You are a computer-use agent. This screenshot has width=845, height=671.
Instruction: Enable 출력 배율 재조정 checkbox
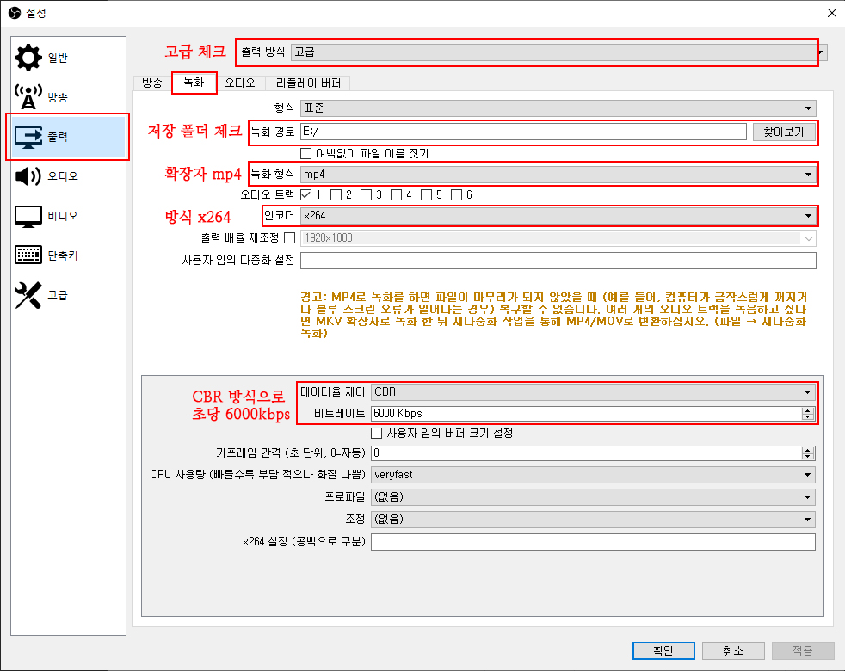290,237
